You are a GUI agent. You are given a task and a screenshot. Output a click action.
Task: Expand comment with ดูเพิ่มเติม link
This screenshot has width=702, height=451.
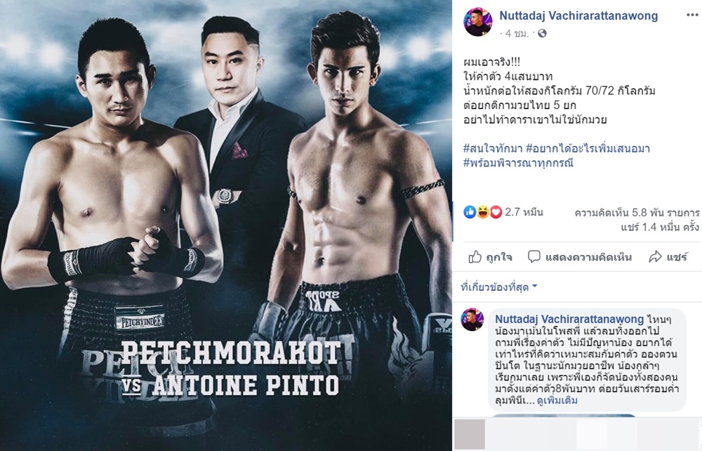pos(557,400)
